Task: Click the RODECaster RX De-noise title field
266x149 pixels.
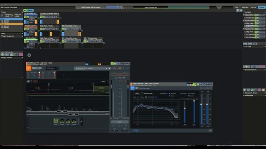Action: pyautogui.click(x=91, y=7)
